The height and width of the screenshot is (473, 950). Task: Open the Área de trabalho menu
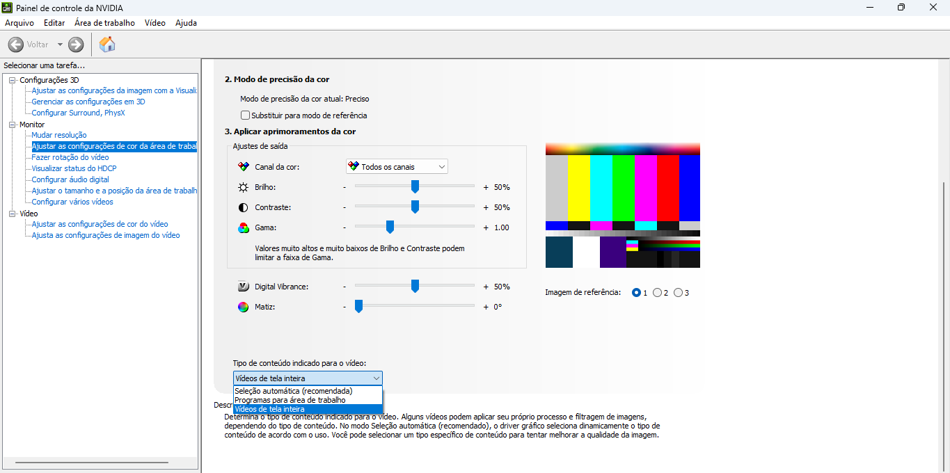coord(104,23)
